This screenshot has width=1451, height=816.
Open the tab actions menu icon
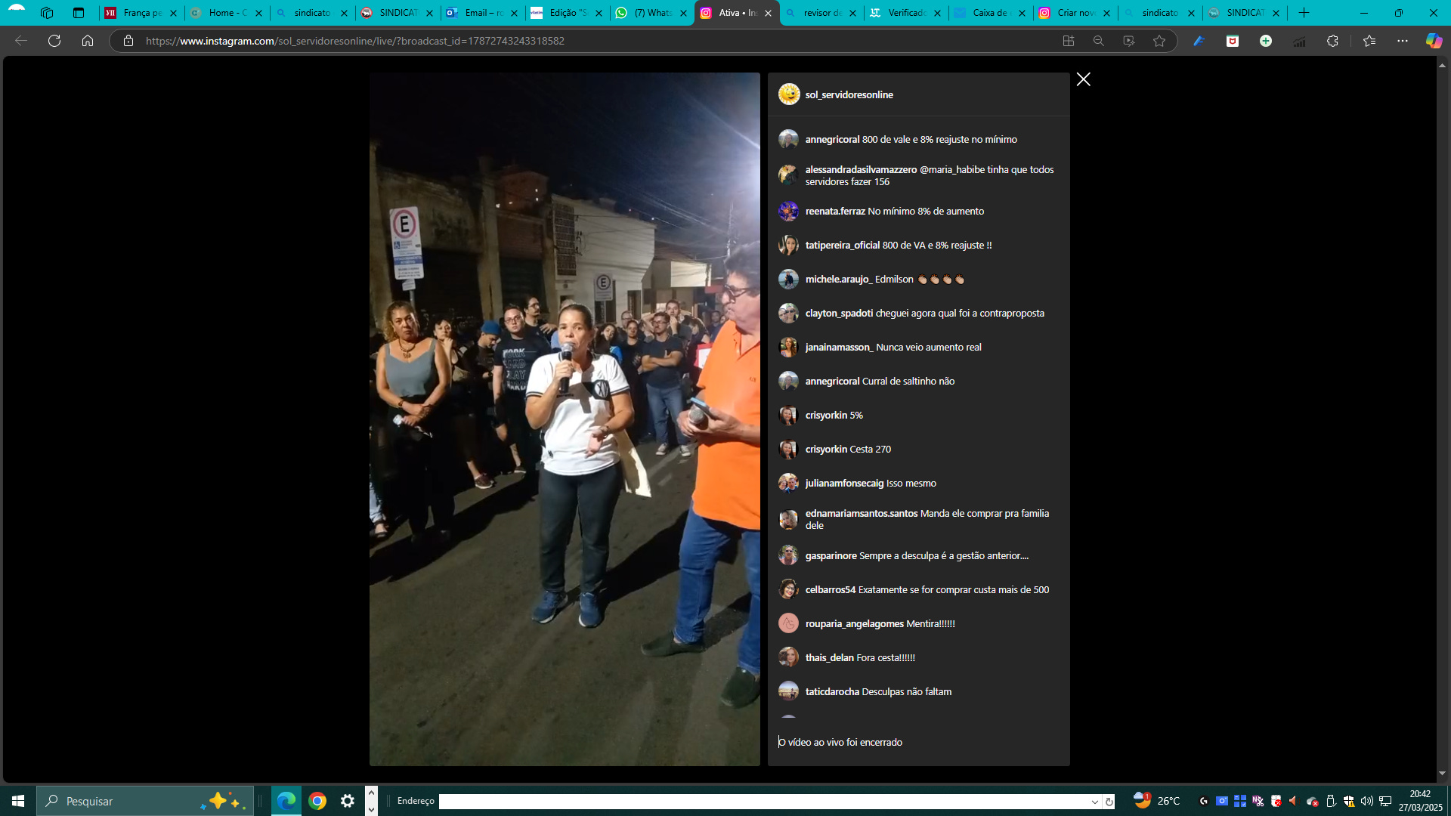point(79,13)
